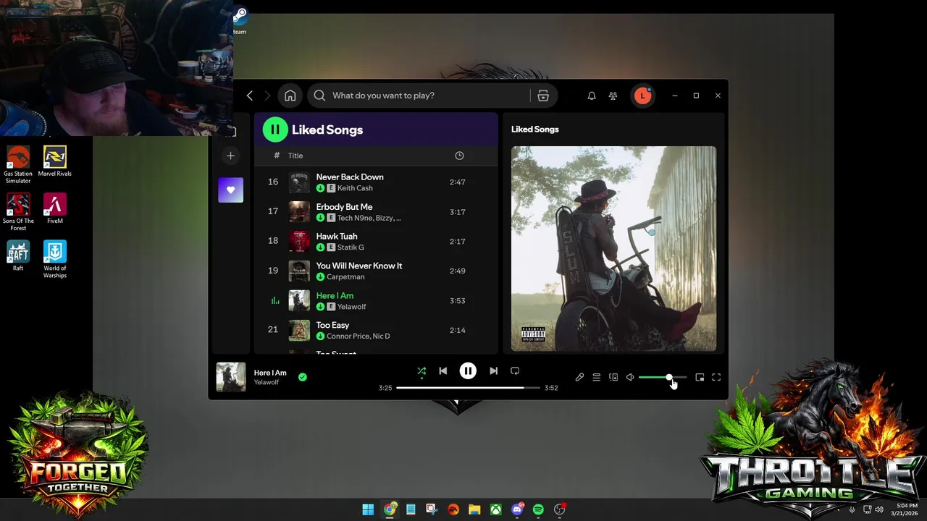The image size is (927, 521).
Task: Open Discord from the taskbar
Action: click(517, 509)
